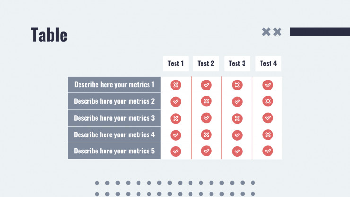Click the checkmark for metrics 5 Test 4
This screenshot has height=197, width=350.
[x=268, y=151]
